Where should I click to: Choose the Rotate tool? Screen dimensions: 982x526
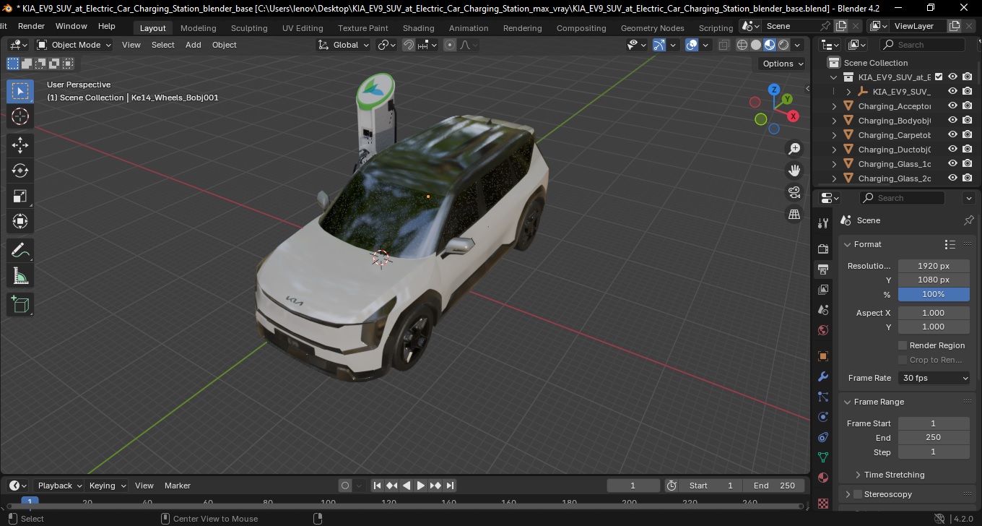[x=20, y=171]
